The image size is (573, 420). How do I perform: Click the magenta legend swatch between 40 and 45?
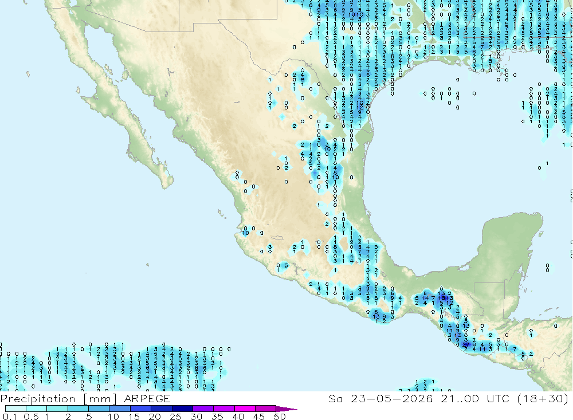(245, 409)
